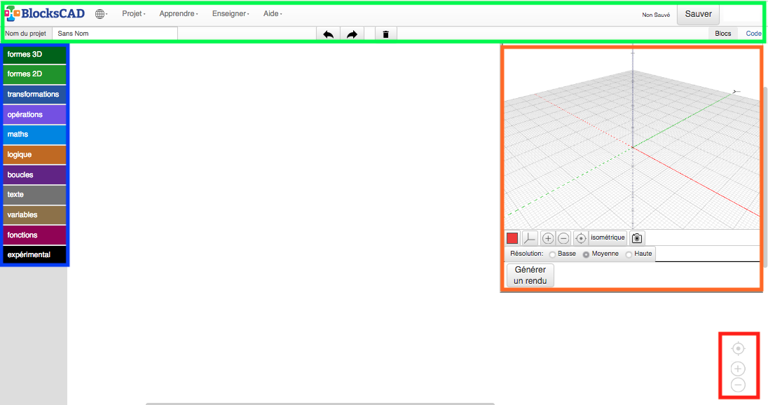Select Moyenne resolution
Viewport: 768px width, 405px height.
point(586,254)
